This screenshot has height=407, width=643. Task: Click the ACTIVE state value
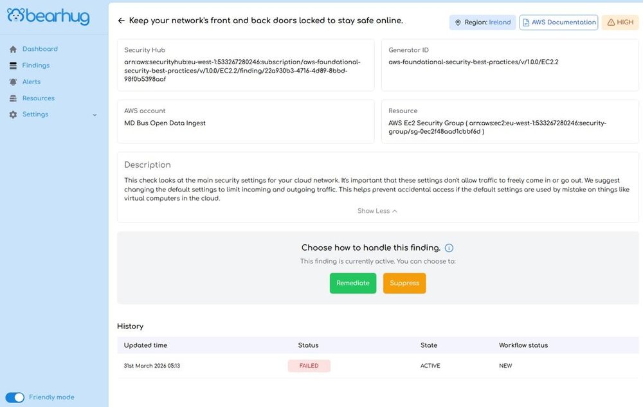pyautogui.click(x=430, y=366)
